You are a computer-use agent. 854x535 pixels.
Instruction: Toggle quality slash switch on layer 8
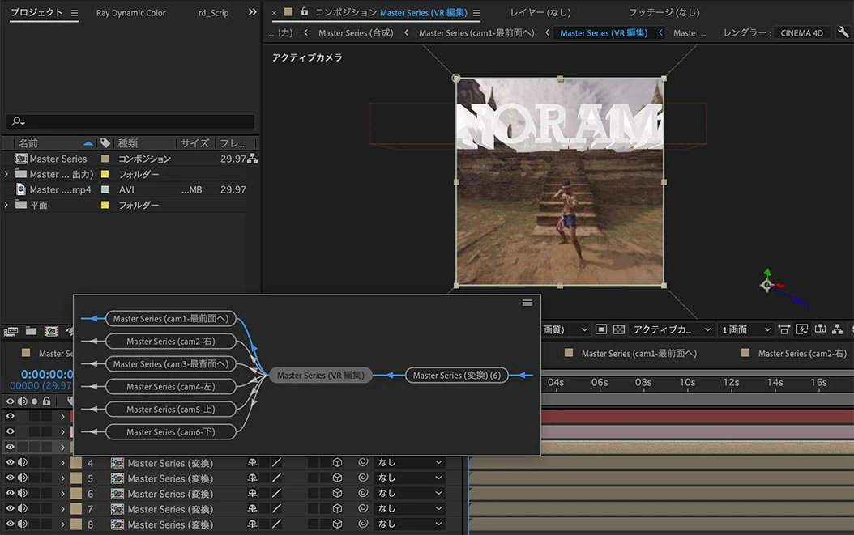276,524
